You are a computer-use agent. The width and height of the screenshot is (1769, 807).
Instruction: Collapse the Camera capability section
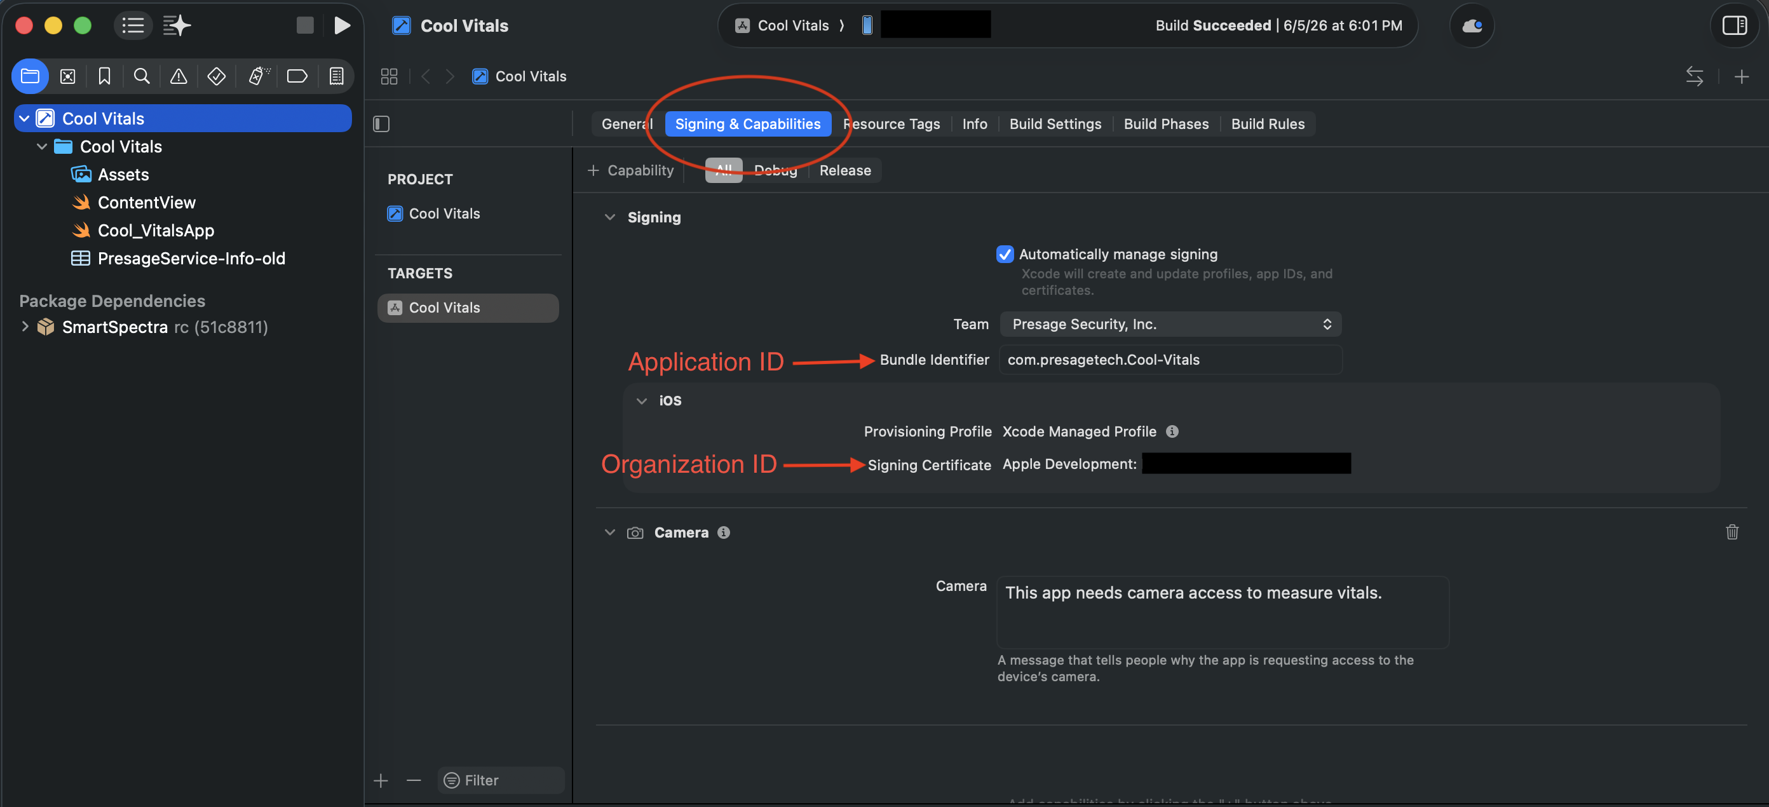click(x=610, y=532)
